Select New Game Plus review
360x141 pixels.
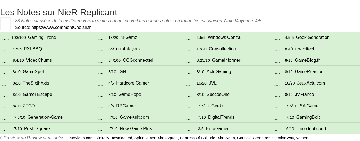coord(136,129)
